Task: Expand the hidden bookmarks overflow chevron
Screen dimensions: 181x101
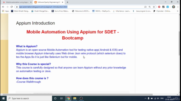Action: point(178,11)
